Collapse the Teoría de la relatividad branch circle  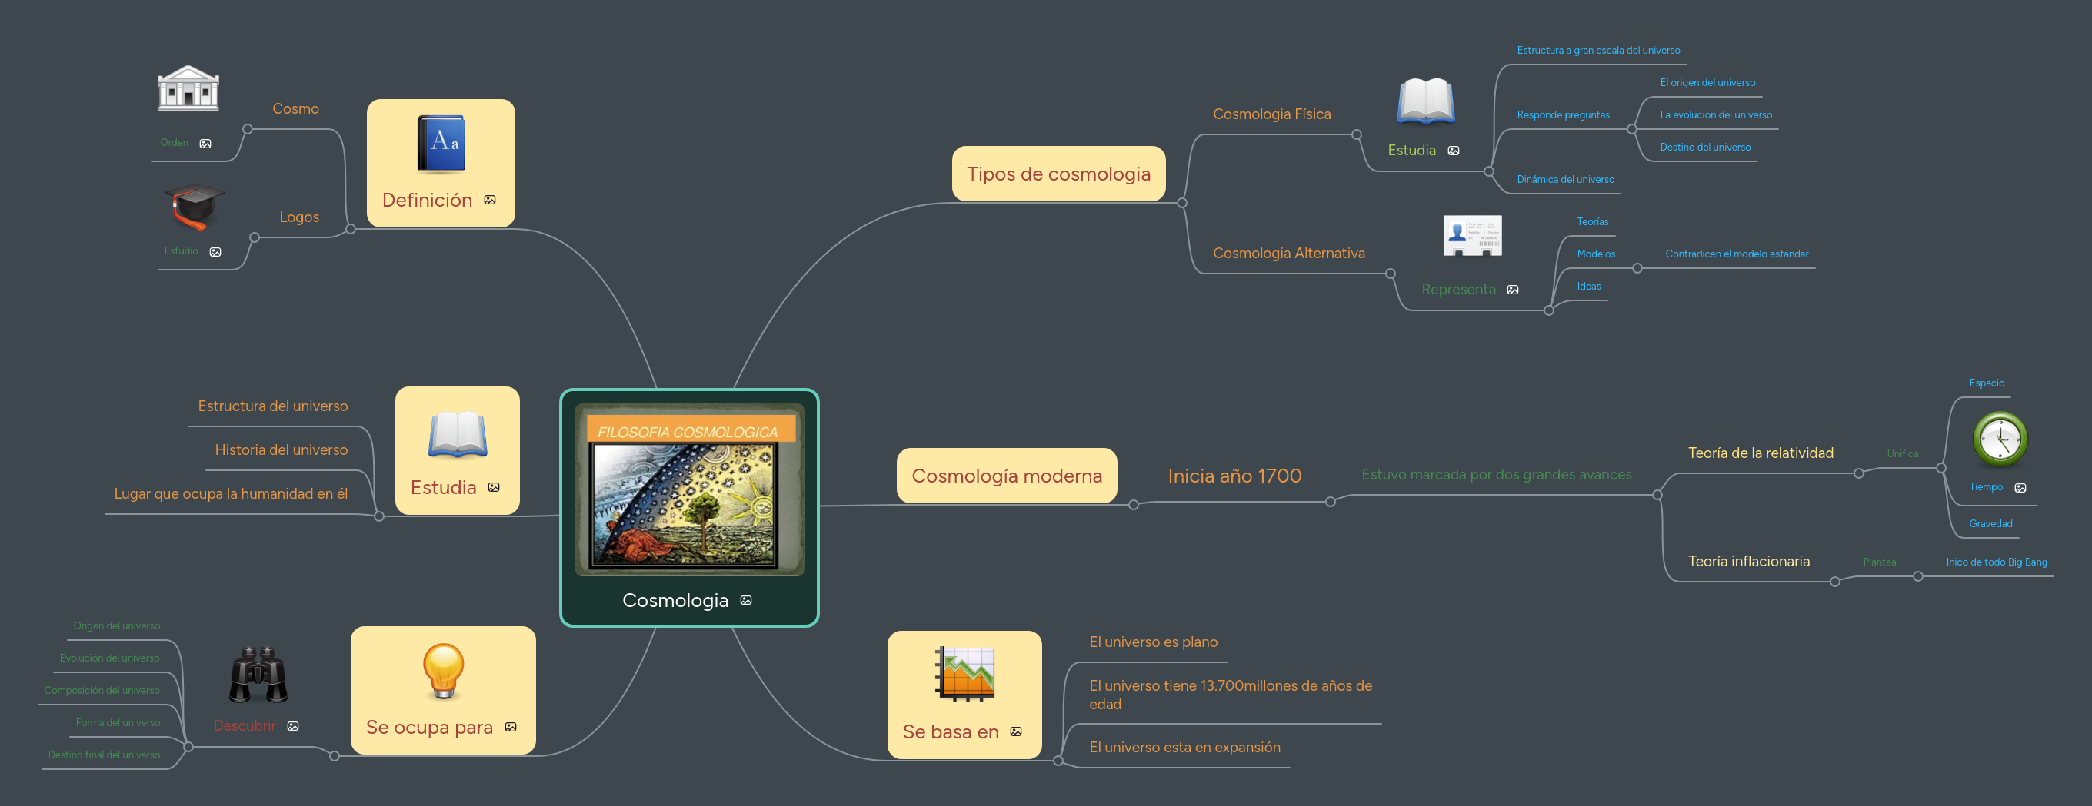(1858, 474)
